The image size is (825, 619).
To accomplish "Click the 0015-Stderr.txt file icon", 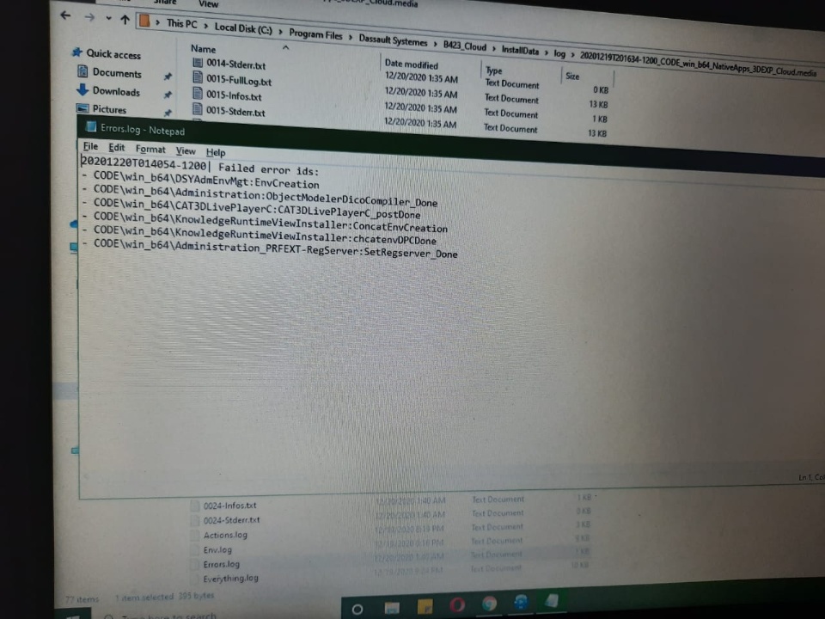I will click(198, 109).
